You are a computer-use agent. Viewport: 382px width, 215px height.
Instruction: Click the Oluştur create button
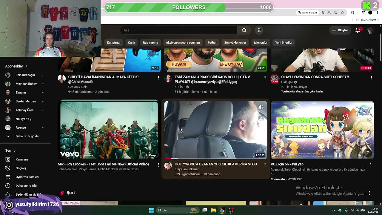pos(340,30)
